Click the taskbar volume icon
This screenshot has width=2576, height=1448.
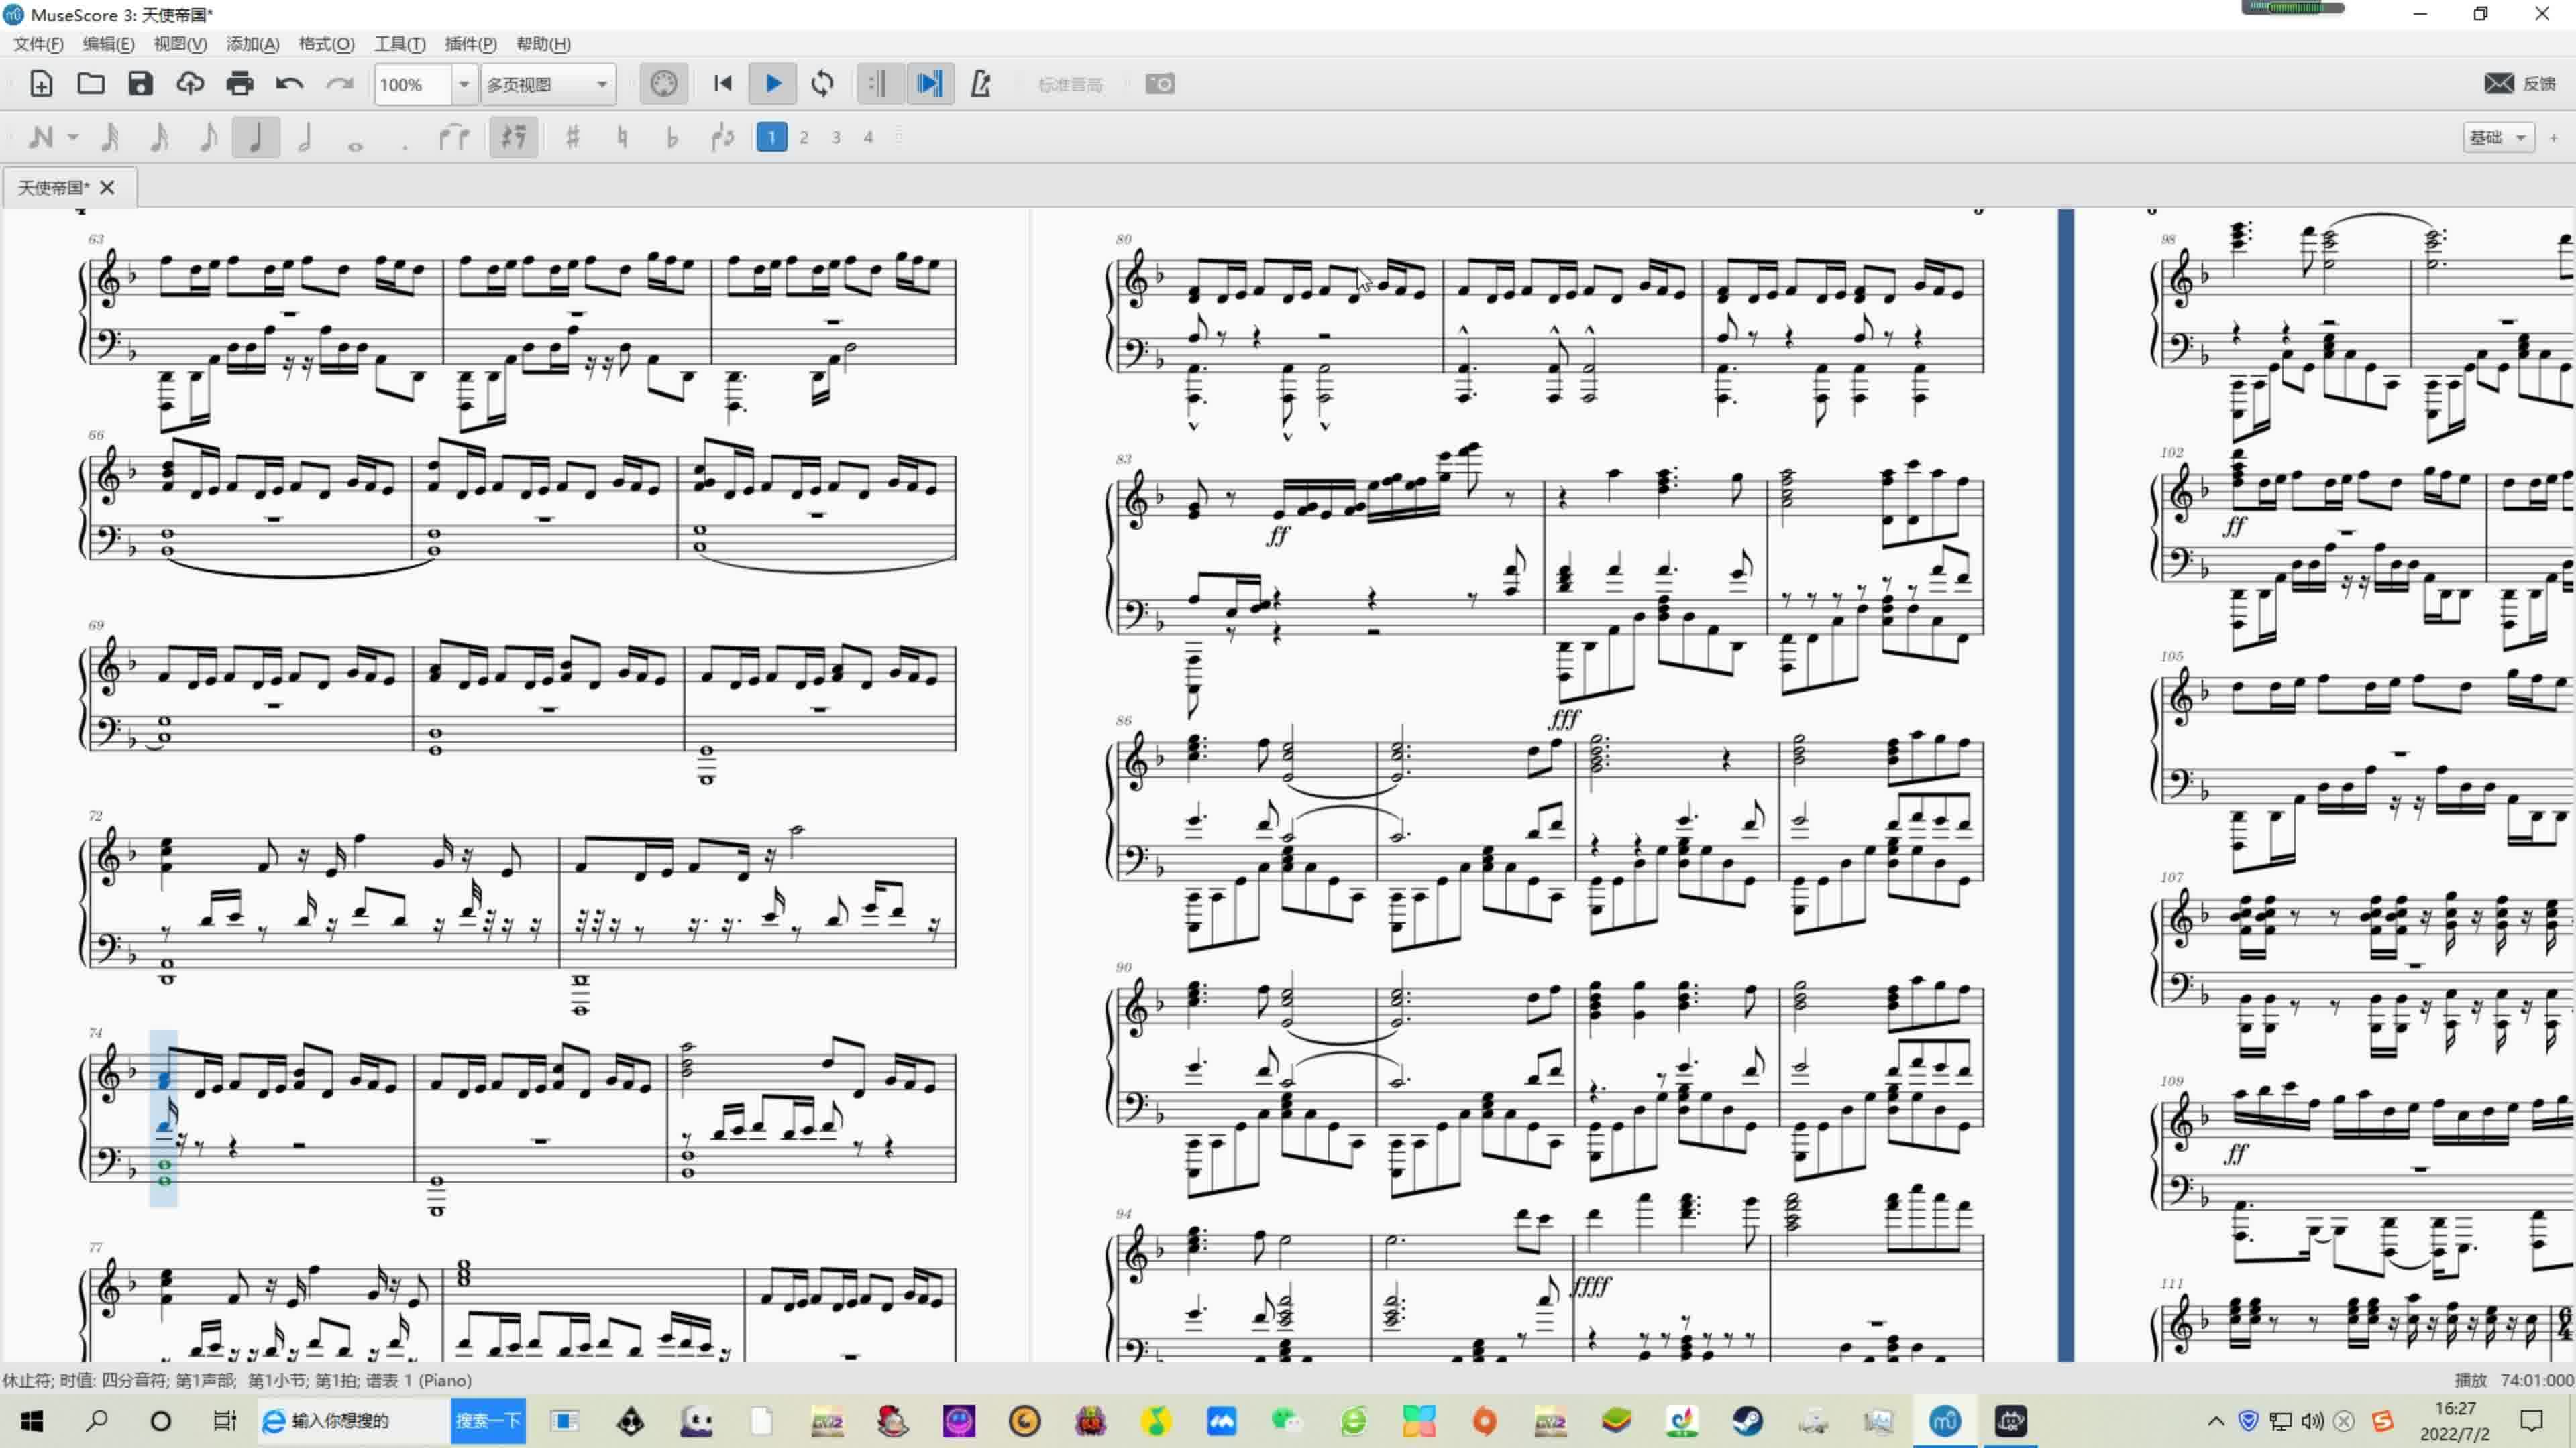[2312, 1421]
